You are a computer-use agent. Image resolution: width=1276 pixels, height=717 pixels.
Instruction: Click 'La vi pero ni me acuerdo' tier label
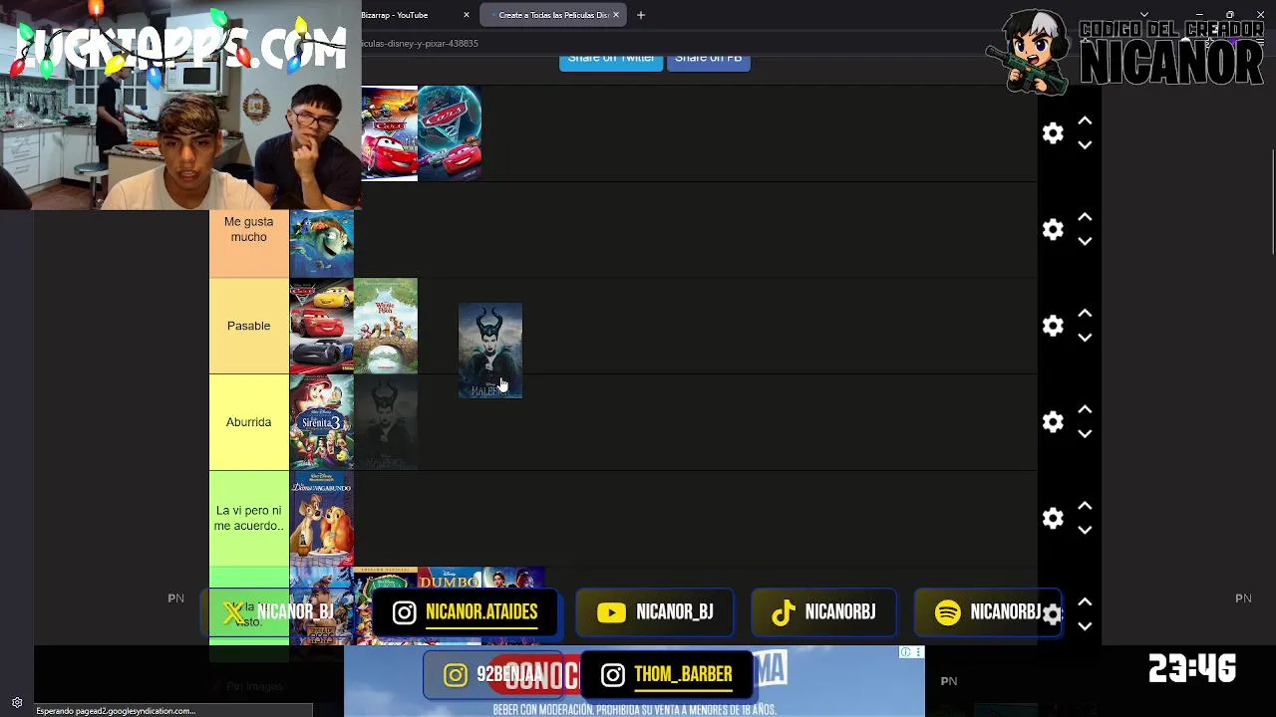[248, 518]
